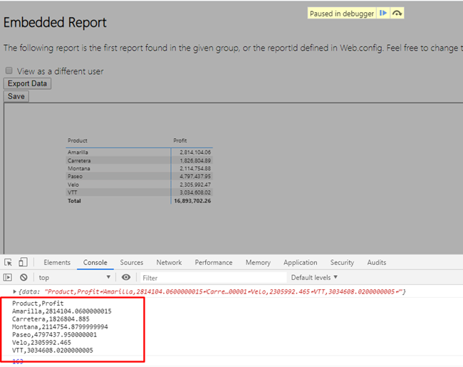Click console line 'Velo,2305992.465'
This screenshot has width=463, height=367.
41,343
